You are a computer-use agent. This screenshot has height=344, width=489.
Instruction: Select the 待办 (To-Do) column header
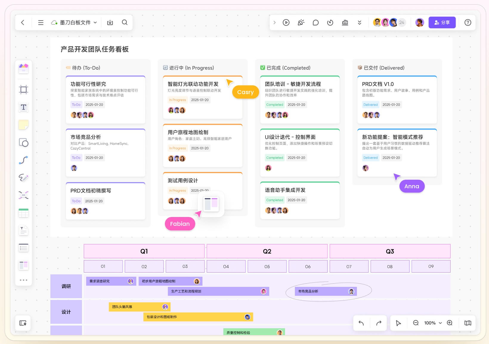click(83, 68)
